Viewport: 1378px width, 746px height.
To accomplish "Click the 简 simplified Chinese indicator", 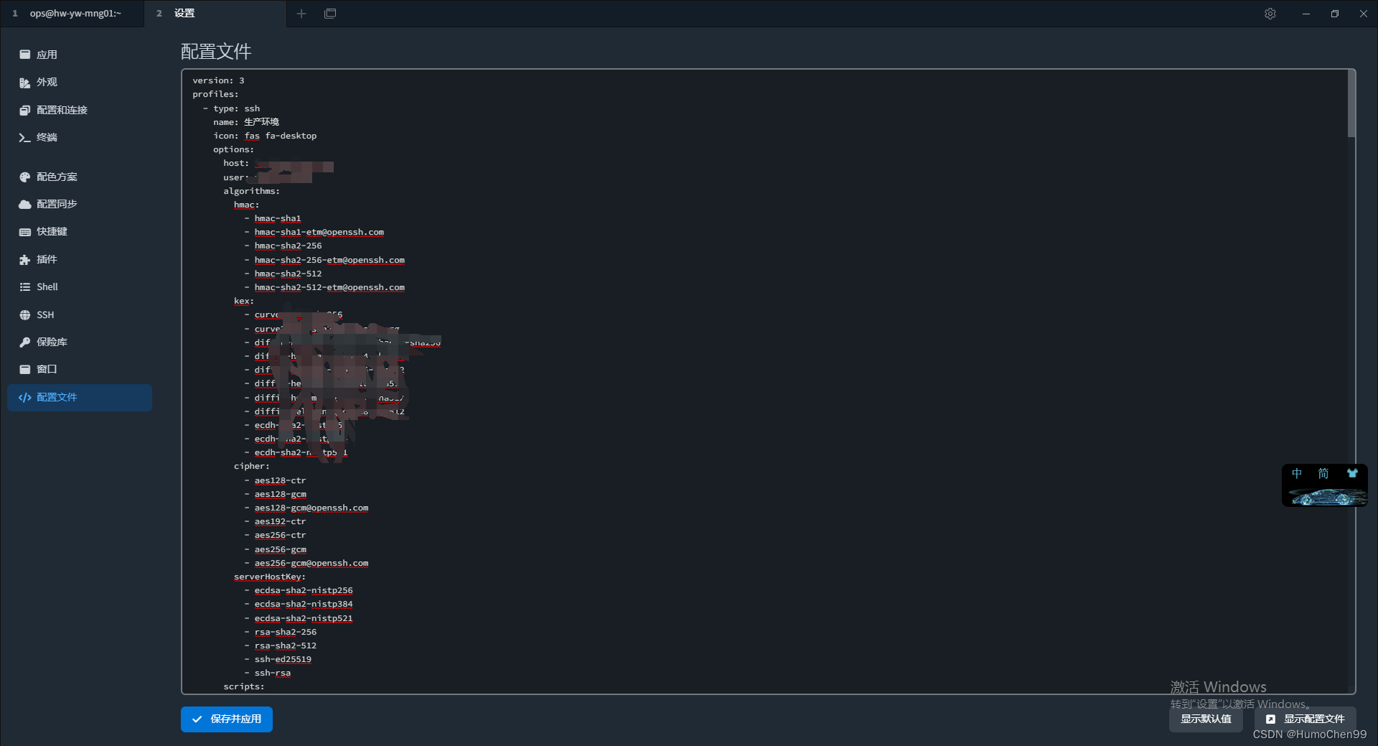I will (1323, 473).
